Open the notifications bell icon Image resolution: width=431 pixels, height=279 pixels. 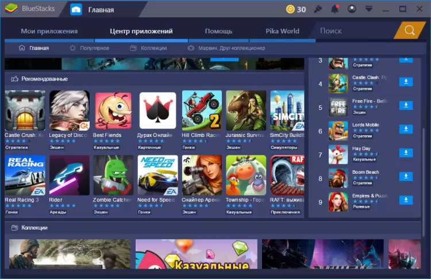tap(334, 9)
